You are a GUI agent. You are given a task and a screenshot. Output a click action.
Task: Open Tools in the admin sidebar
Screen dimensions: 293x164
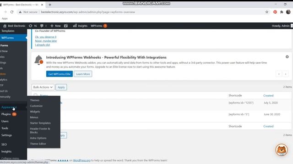5,128
